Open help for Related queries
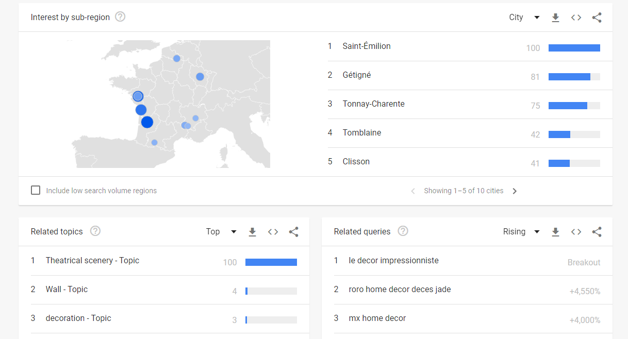The width and height of the screenshot is (628, 339). click(403, 231)
